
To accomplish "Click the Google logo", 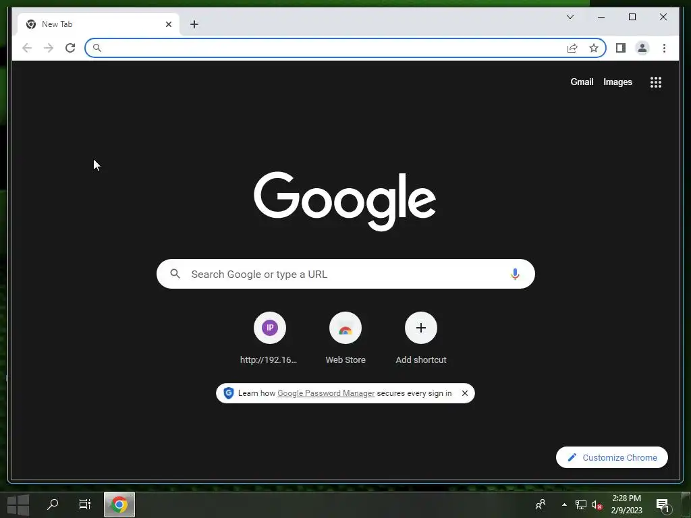I will pos(345,200).
